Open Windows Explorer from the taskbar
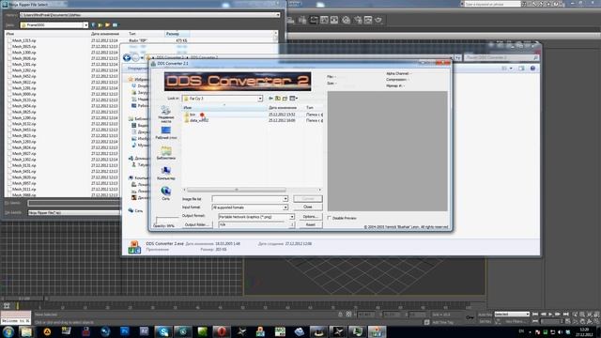Screen dimensions: 601x338 (x=26, y=331)
